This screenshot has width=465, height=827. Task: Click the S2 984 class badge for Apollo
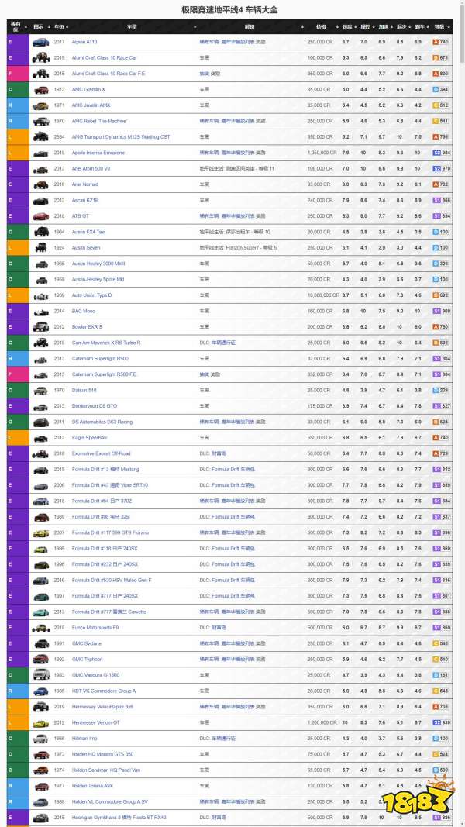[x=440, y=153]
